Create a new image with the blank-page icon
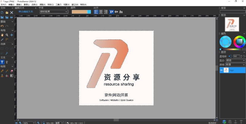 click(2, 13)
